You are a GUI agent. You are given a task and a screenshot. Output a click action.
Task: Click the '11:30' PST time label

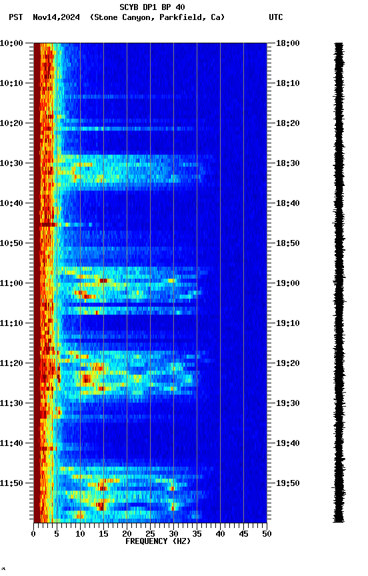coord(11,403)
